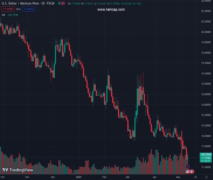
Task: Click the 2023 label on the time axis
Action: pyautogui.click(x=79, y=177)
